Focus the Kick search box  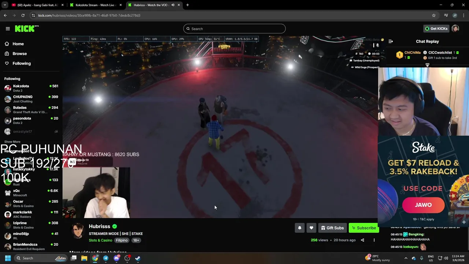234,29
